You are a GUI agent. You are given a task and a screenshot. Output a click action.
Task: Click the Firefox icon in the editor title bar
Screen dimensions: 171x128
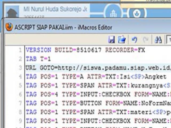coord(9,27)
